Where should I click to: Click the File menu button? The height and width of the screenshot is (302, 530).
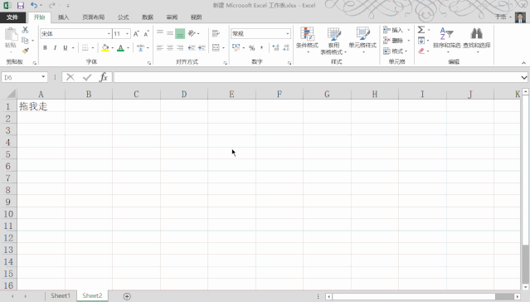click(12, 17)
